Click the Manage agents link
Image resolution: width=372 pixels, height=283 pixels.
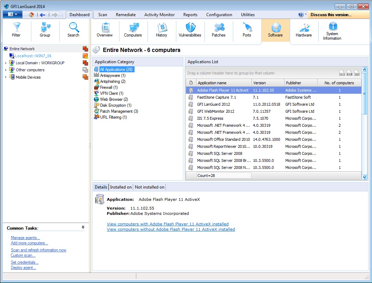coord(25,238)
